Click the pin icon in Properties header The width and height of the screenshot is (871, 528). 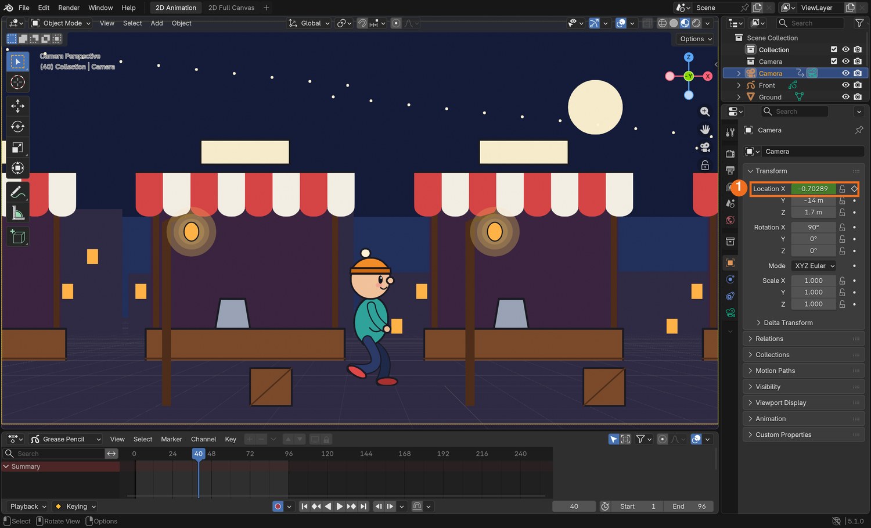tap(859, 130)
